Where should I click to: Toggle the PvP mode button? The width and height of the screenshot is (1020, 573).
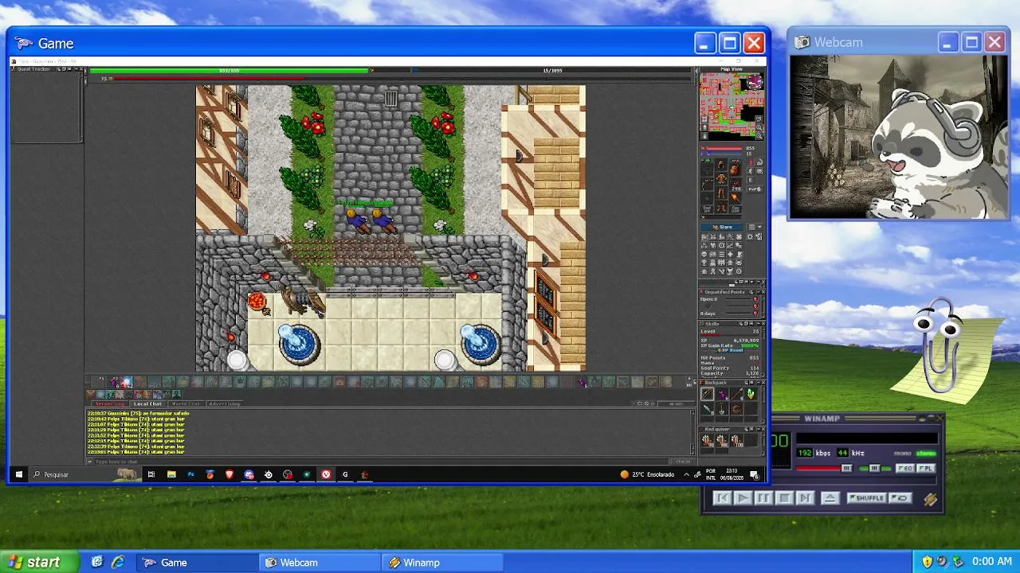point(754,189)
